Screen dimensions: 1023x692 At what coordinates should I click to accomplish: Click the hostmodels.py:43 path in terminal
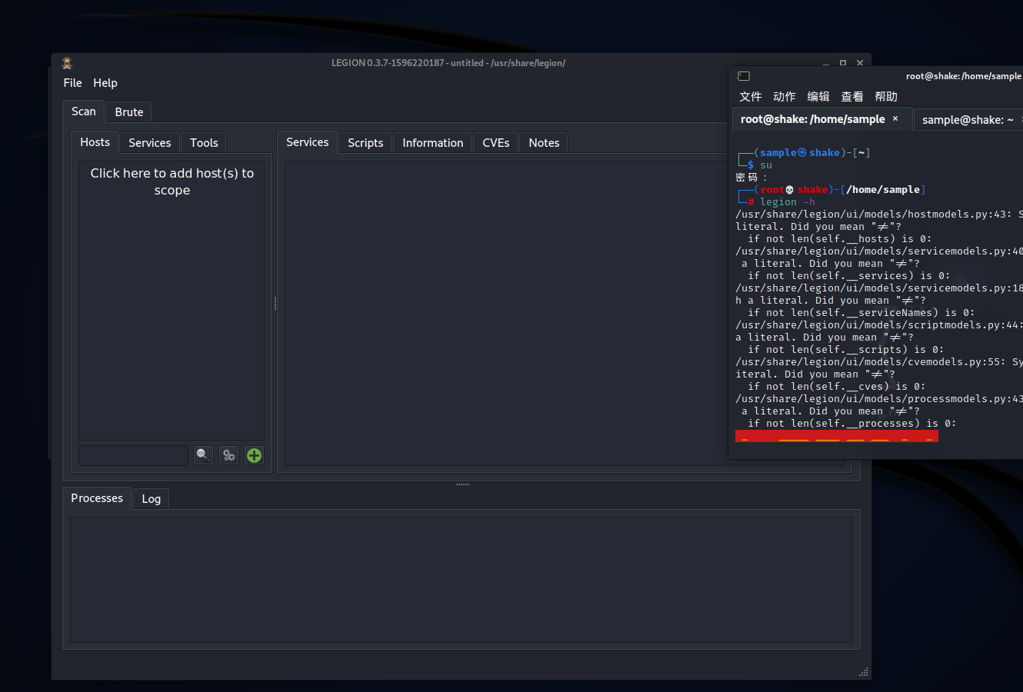874,215
